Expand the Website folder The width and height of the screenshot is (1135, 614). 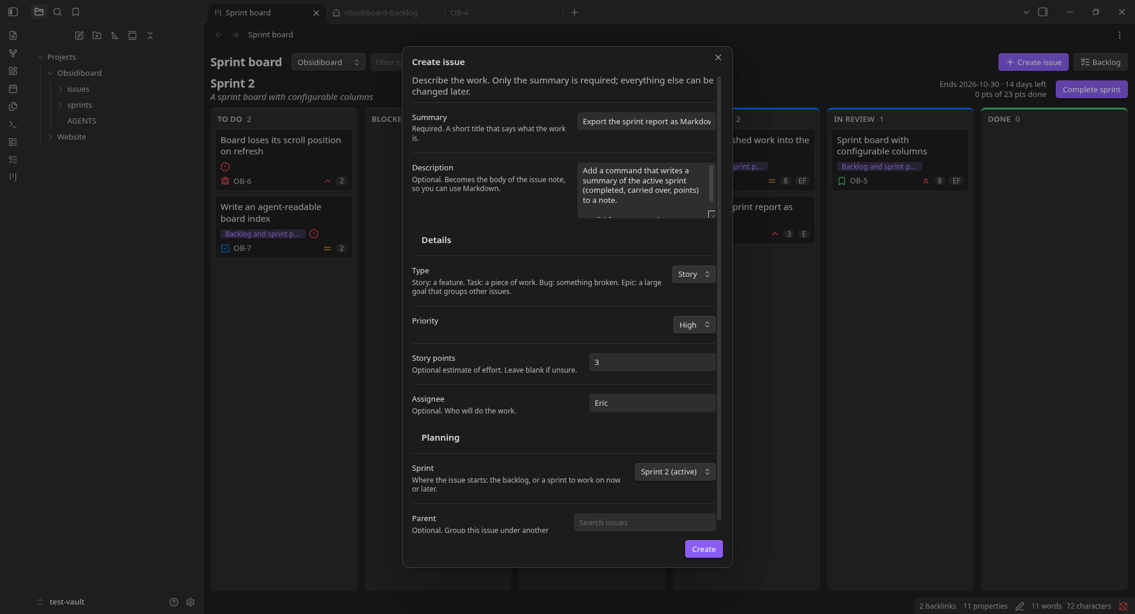(x=72, y=137)
